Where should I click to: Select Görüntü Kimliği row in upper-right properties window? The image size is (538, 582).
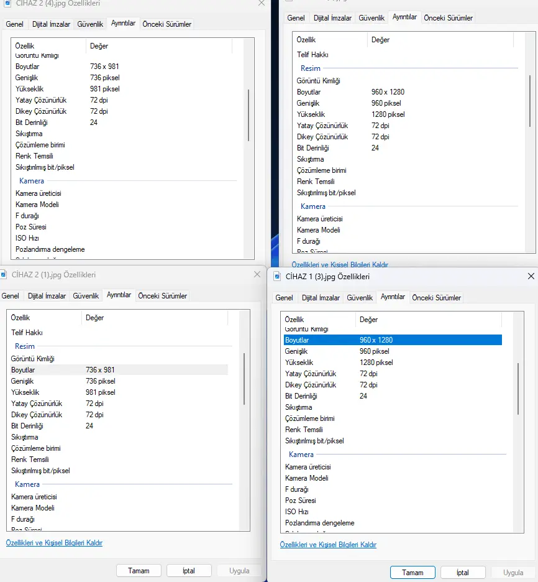pyautogui.click(x=404, y=81)
